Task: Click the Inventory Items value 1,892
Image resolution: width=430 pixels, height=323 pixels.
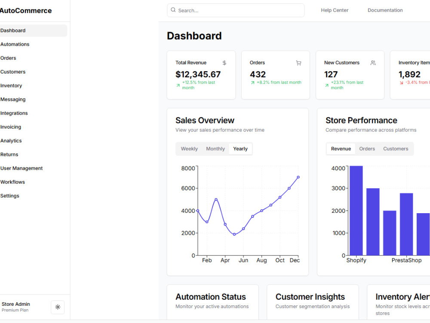Action: point(409,75)
